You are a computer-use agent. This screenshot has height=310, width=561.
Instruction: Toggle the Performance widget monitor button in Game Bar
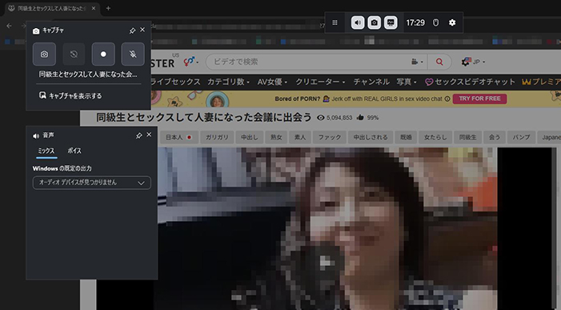point(391,23)
